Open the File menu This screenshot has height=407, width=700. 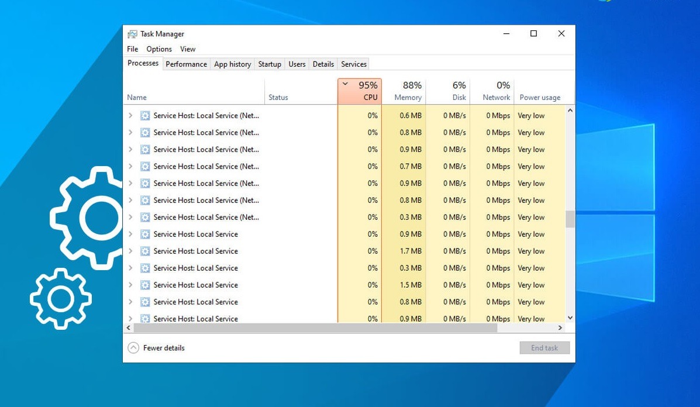pos(132,49)
